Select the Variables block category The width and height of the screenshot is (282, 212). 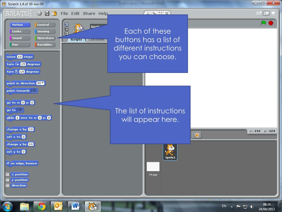click(x=45, y=45)
